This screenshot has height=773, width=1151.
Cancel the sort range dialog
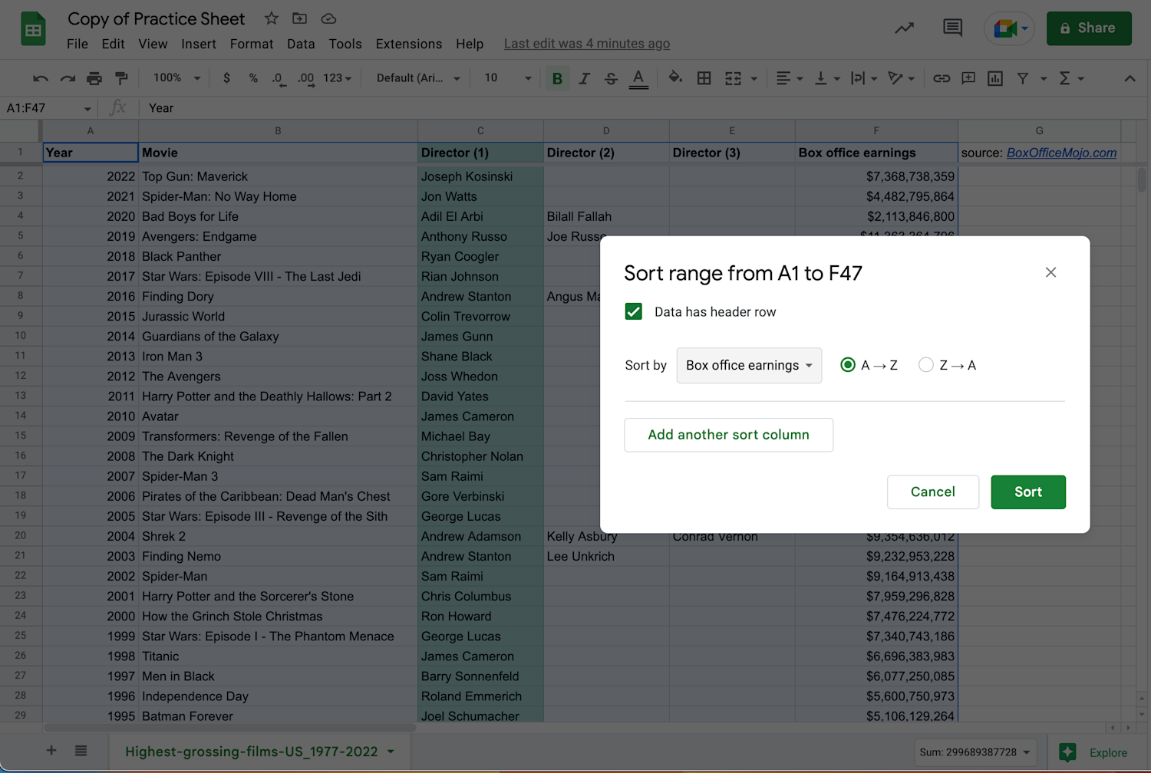(x=933, y=492)
